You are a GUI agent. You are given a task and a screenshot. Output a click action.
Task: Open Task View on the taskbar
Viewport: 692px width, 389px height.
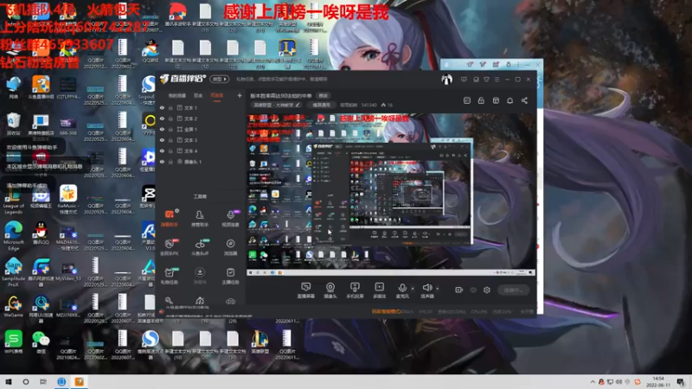tap(42, 382)
